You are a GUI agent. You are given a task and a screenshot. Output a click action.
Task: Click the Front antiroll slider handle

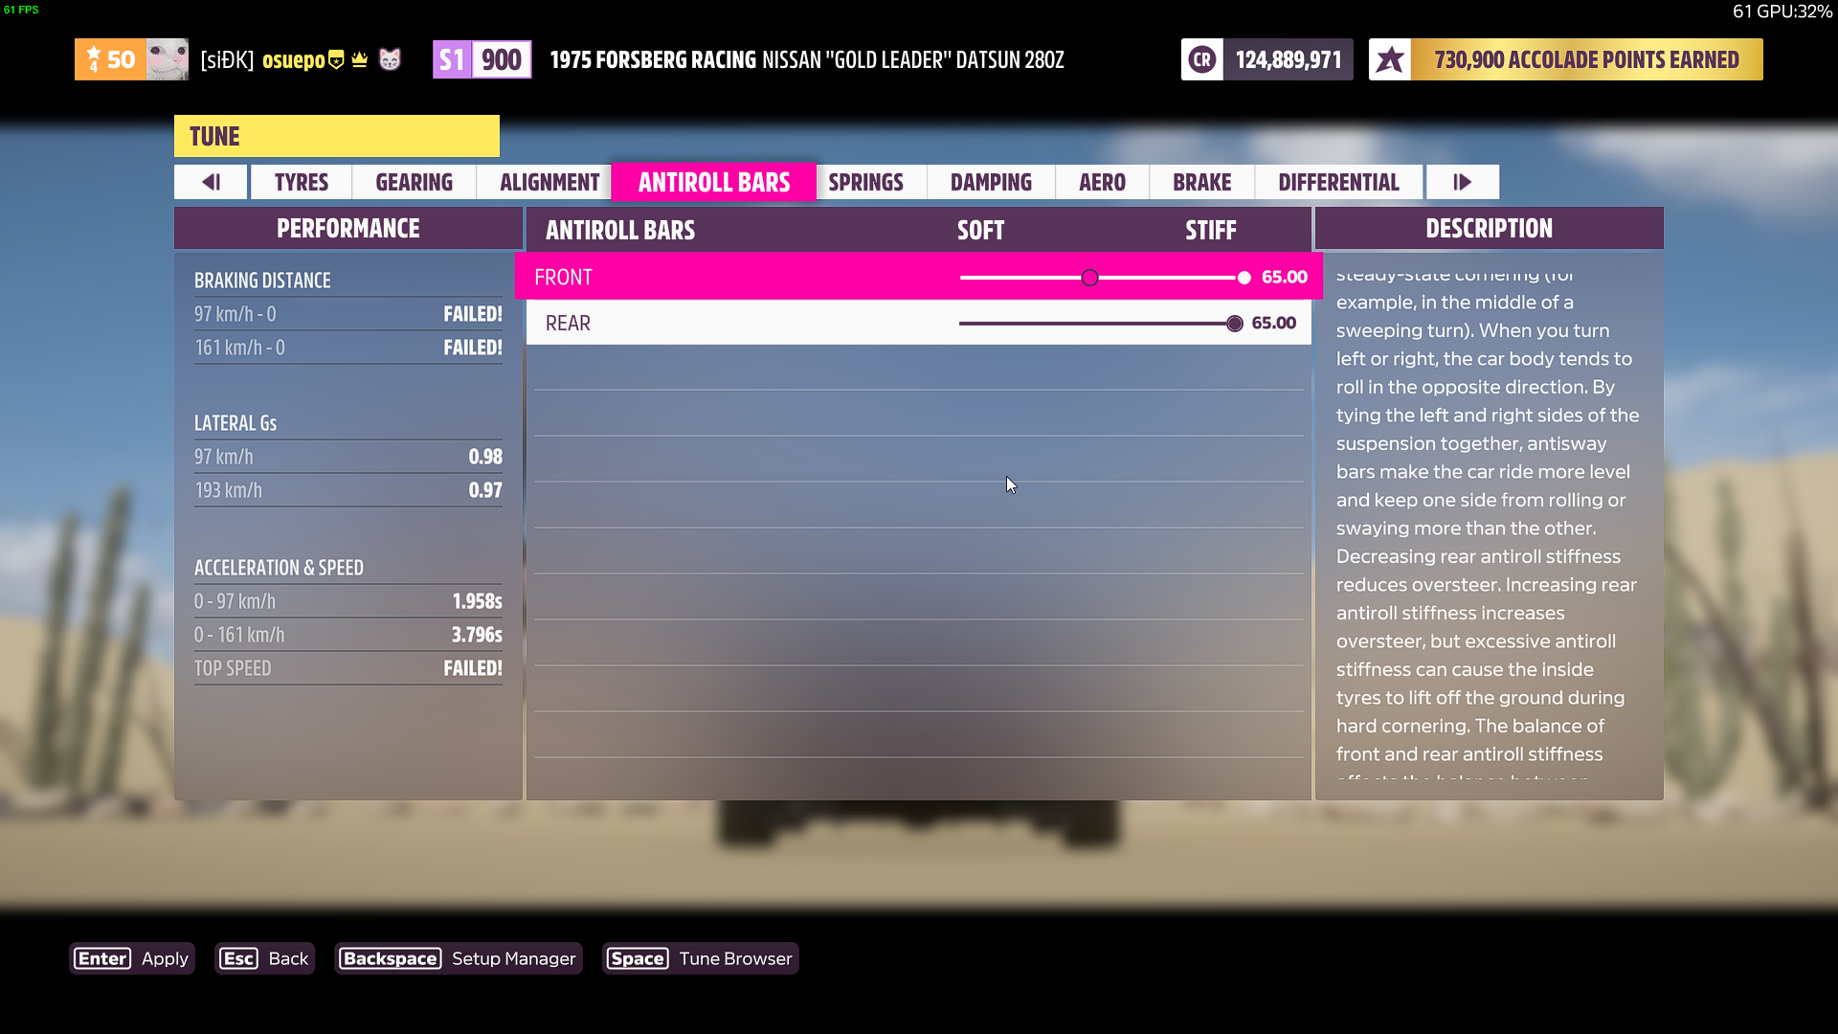tap(1244, 278)
